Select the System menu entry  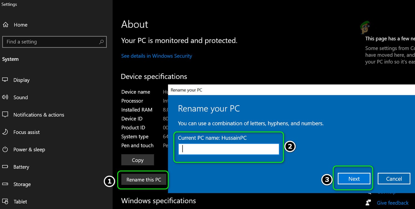click(10, 59)
